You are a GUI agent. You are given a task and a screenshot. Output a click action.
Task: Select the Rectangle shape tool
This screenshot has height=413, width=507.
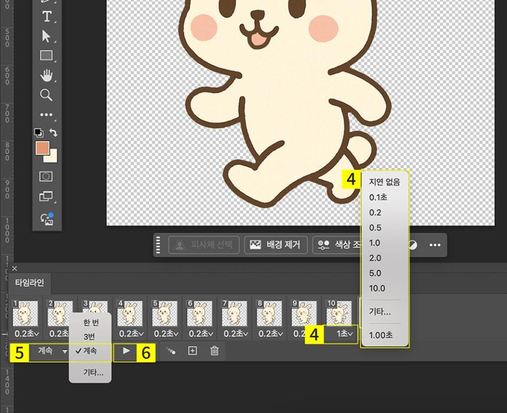[47, 56]
